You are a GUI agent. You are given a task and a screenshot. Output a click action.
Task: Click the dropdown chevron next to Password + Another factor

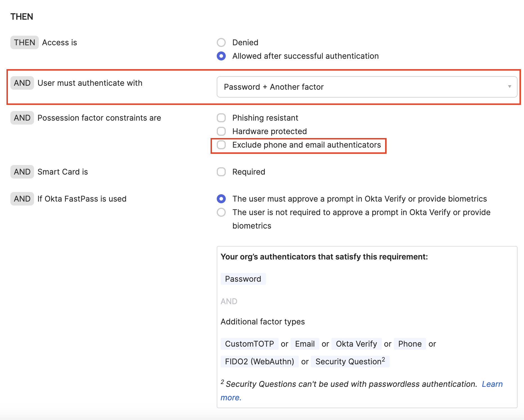pos(509,87)
